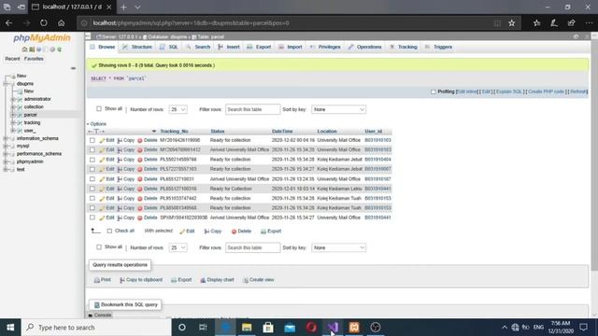
Task: Switch to the Structure tab
Action: [x=137, y=47]
